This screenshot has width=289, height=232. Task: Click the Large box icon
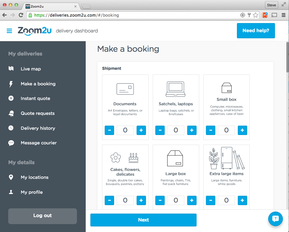175,158
